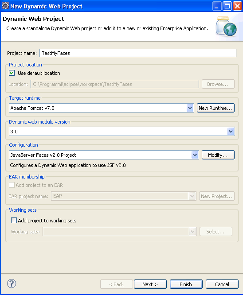Minimize the New Dynamic Web Project window
243x295 pixels.
pos(217,6)
